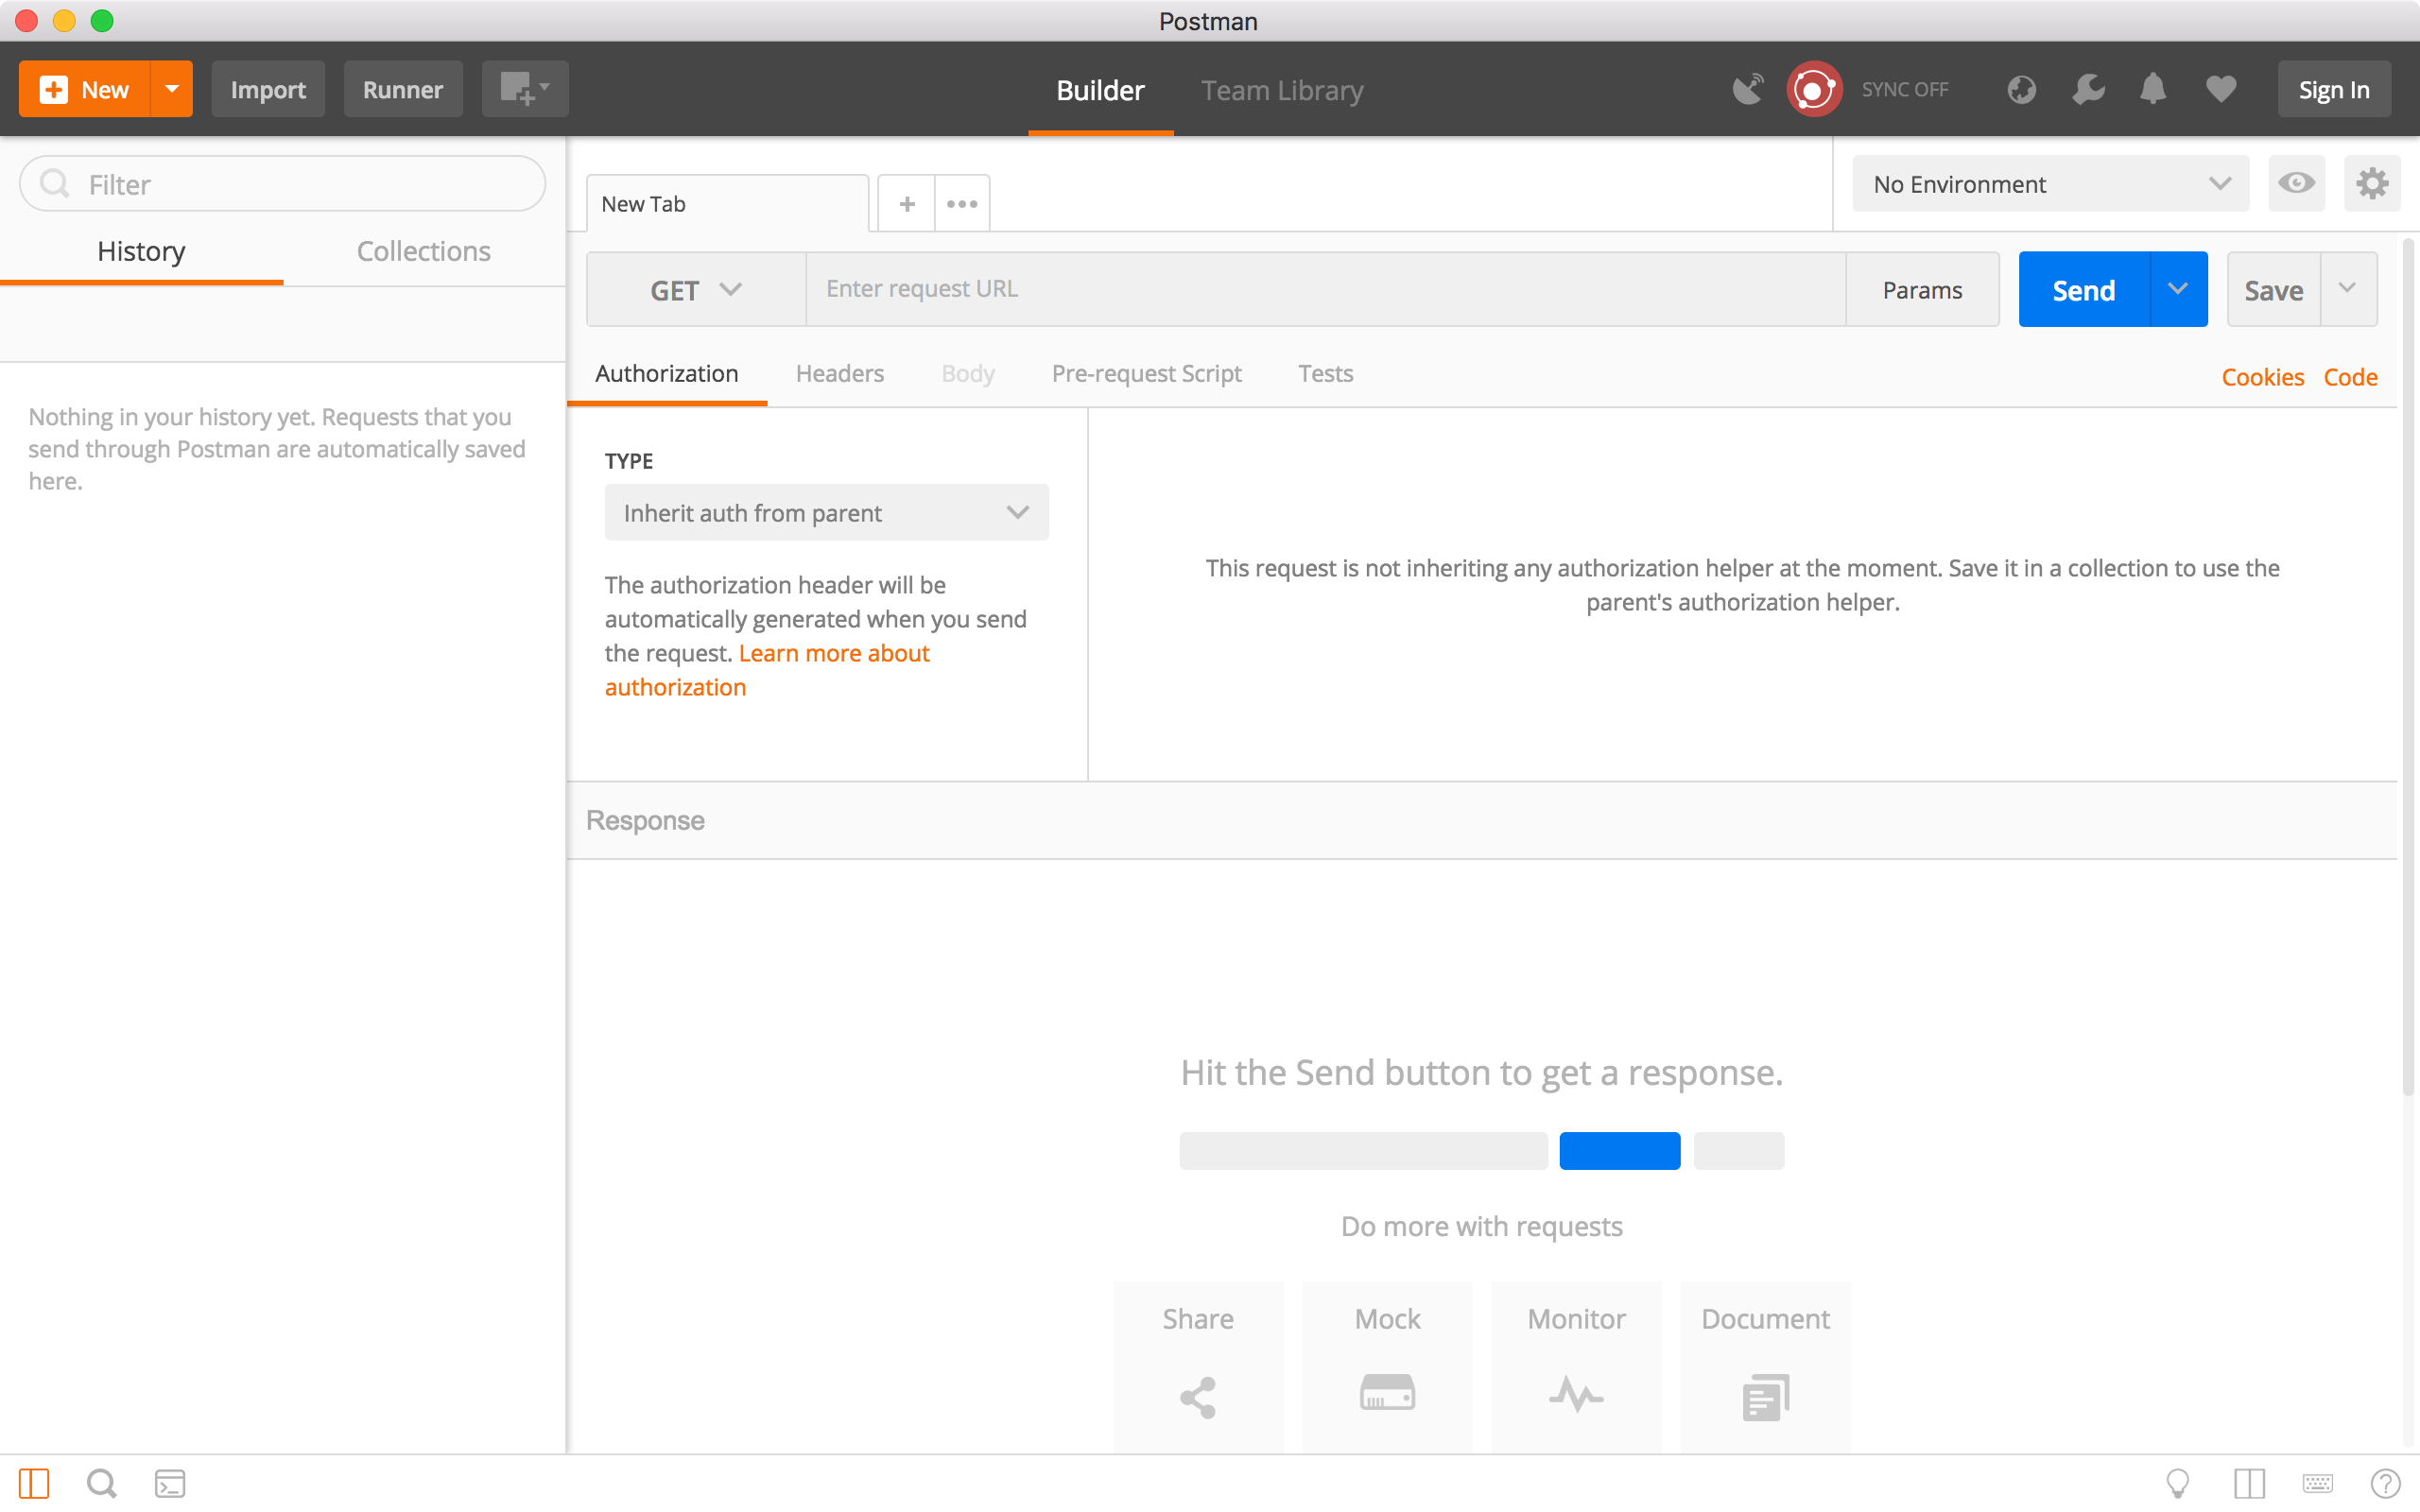Expand the Send button dropdown arrow

click(2178, 289)
